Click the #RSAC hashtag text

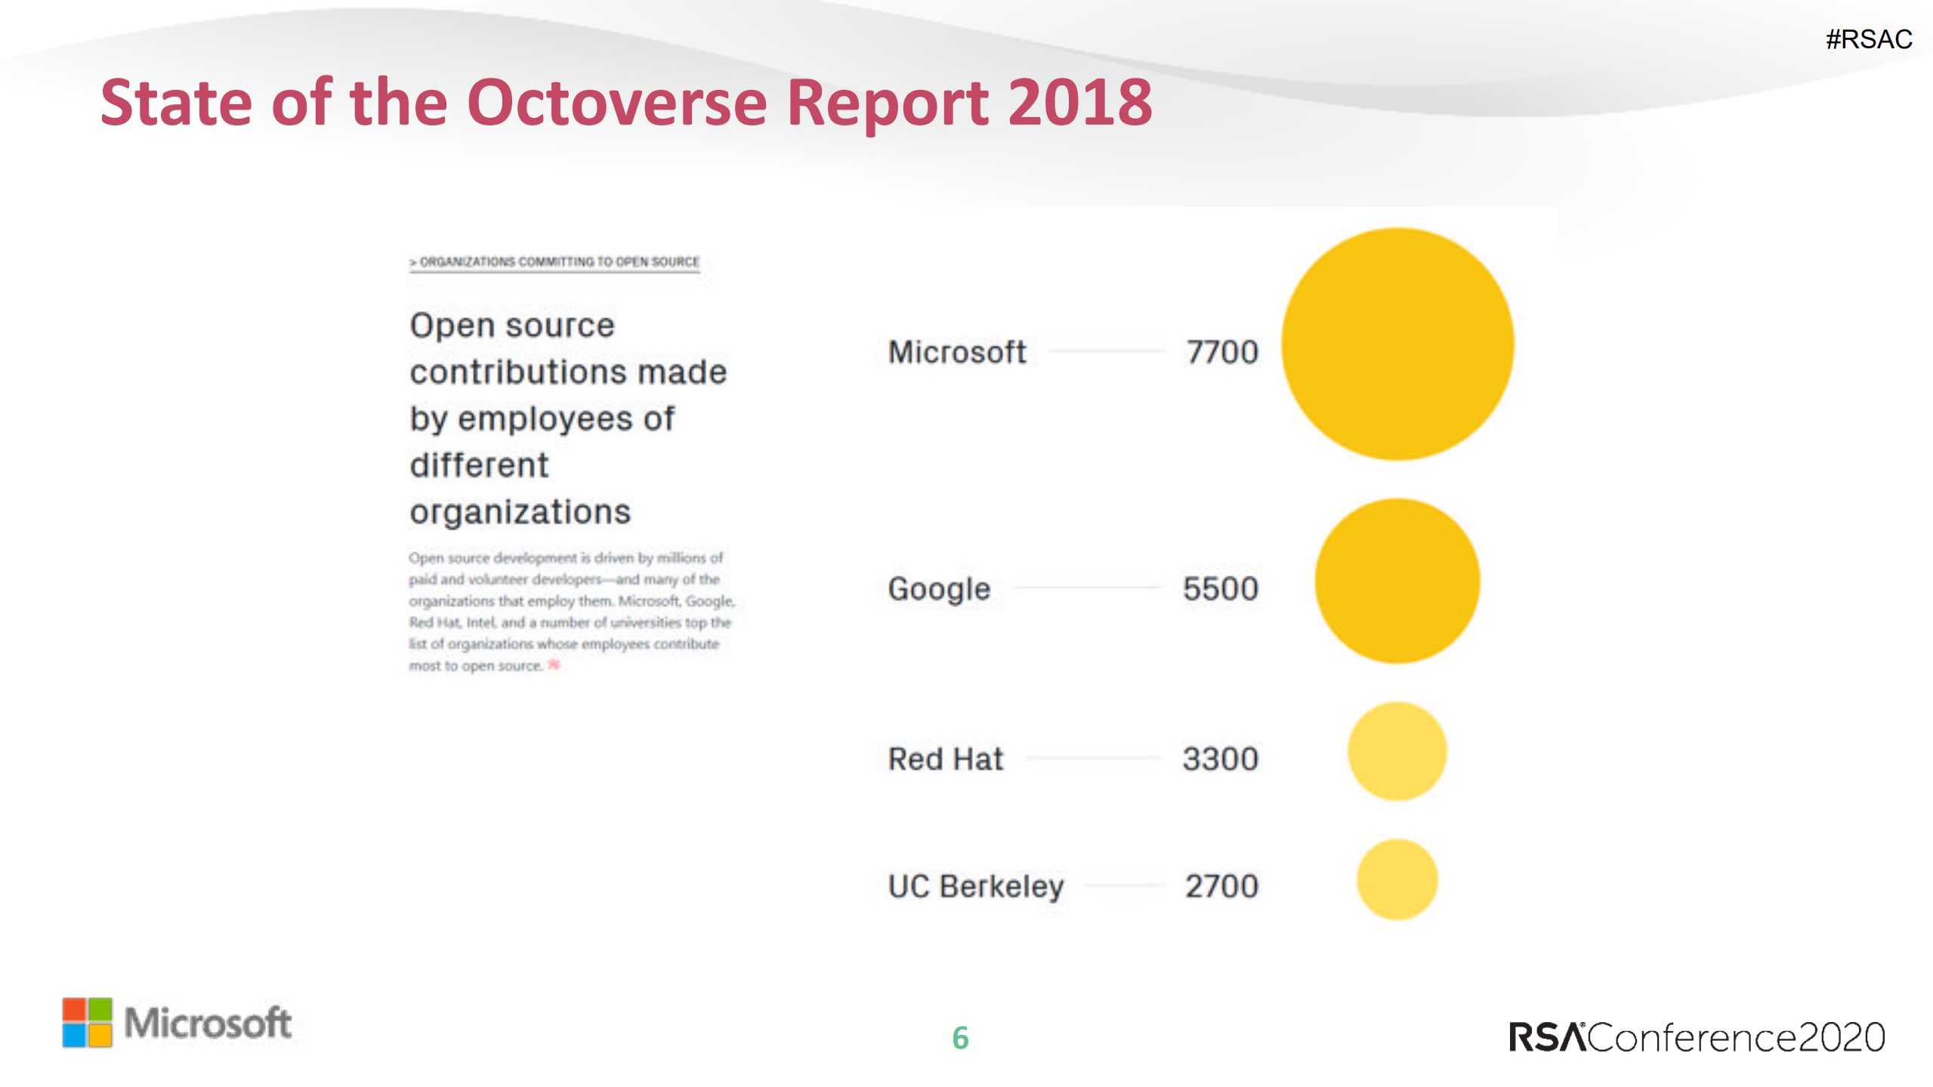[x=1868, y=39]
